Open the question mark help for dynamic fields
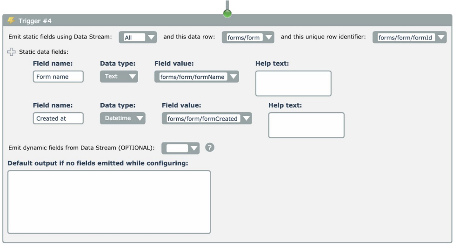This screenshot has width=453, height=245. click(x=210, y=148)
